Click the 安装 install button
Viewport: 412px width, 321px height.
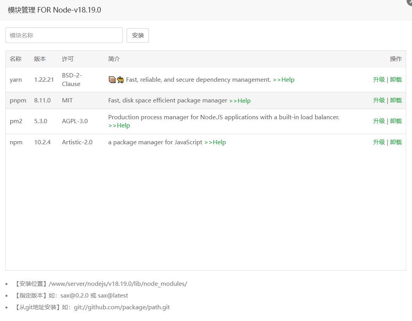138,35
